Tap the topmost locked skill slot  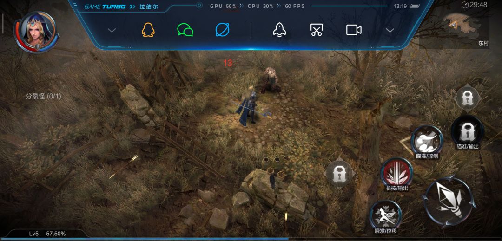click(468, 98)
